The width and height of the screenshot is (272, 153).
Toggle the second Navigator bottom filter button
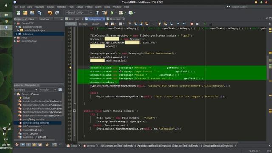23,144
